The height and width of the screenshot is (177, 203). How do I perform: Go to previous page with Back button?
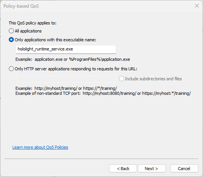point(123,169)
